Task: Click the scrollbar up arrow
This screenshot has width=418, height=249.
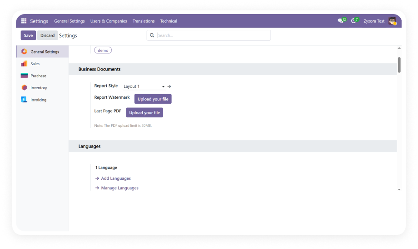Action: 399,48
